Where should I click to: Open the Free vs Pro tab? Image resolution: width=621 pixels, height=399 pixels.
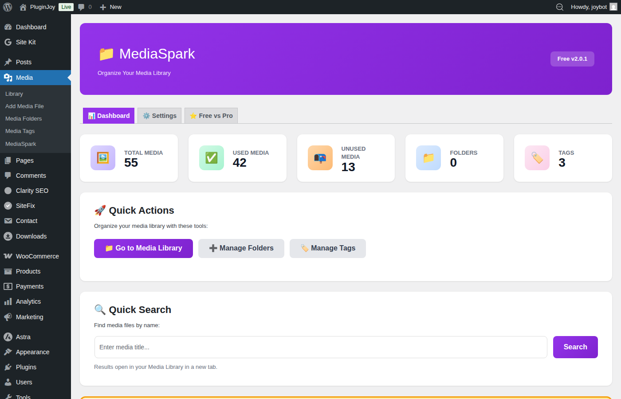tap(211, 115)
